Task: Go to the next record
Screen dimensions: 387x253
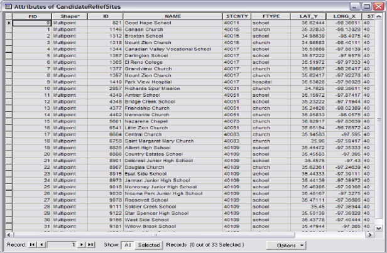Action: tap(82, 244)
